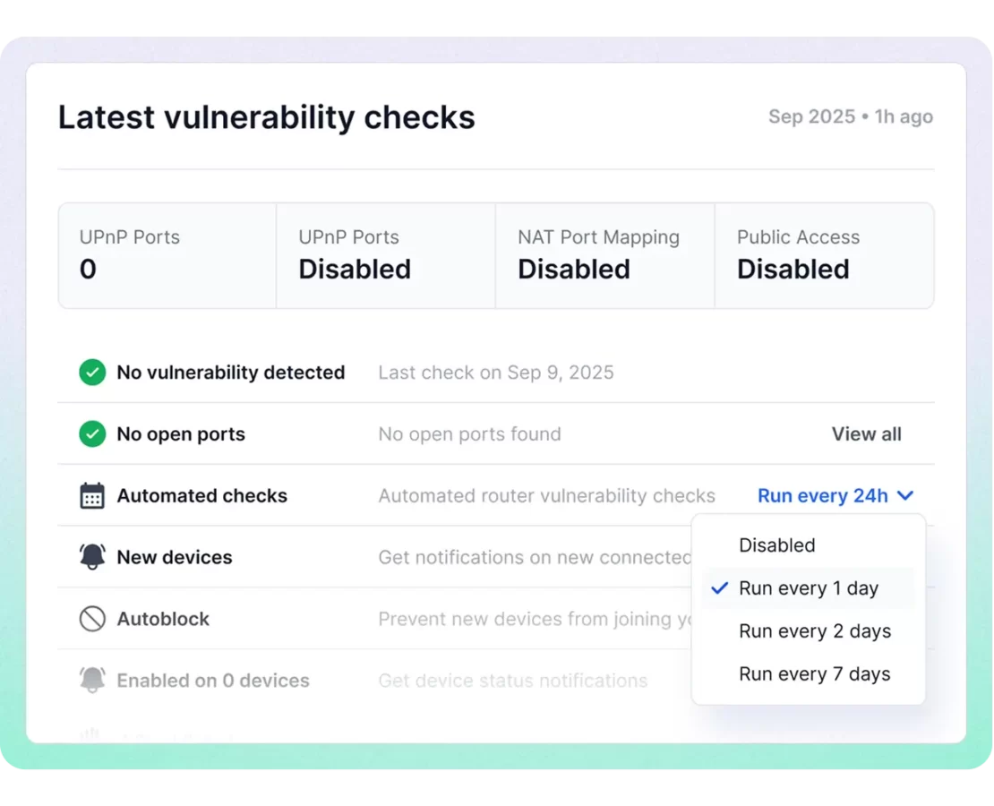Screen dimensions: 994x806
Task: Click the Autoblock prohibition icon
Action: coord(92,619)
